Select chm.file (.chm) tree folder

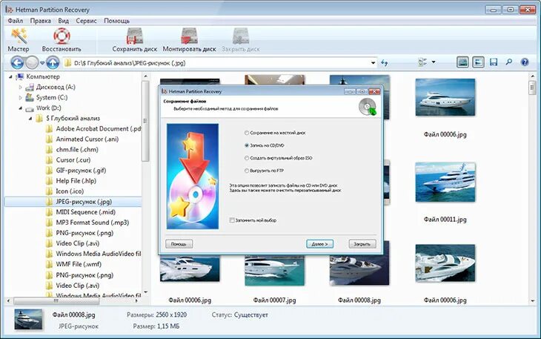click(x=77, y=150)
